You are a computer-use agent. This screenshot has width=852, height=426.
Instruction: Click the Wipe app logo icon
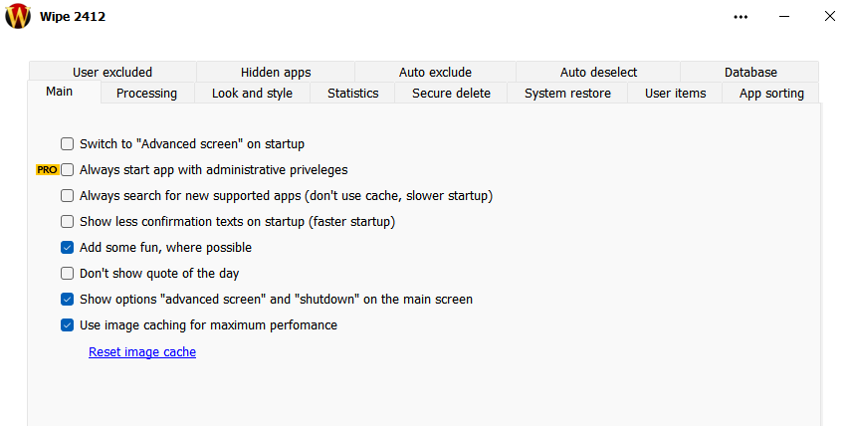[x=17, y=16]
